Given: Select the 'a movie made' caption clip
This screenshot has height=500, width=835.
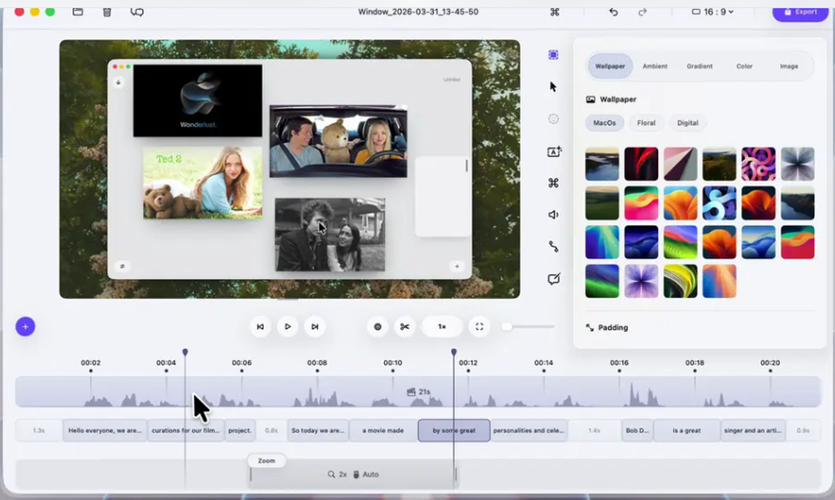Looking at the screenshot, I should [383, 430].
